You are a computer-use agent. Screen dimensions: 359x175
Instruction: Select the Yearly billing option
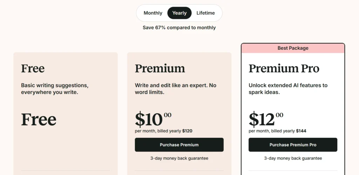pyautogui.click(x=179, y=13)
